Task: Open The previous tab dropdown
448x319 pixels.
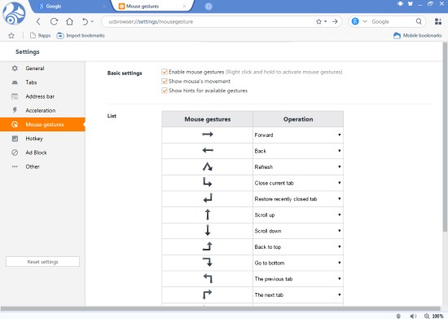Action: 298,279
